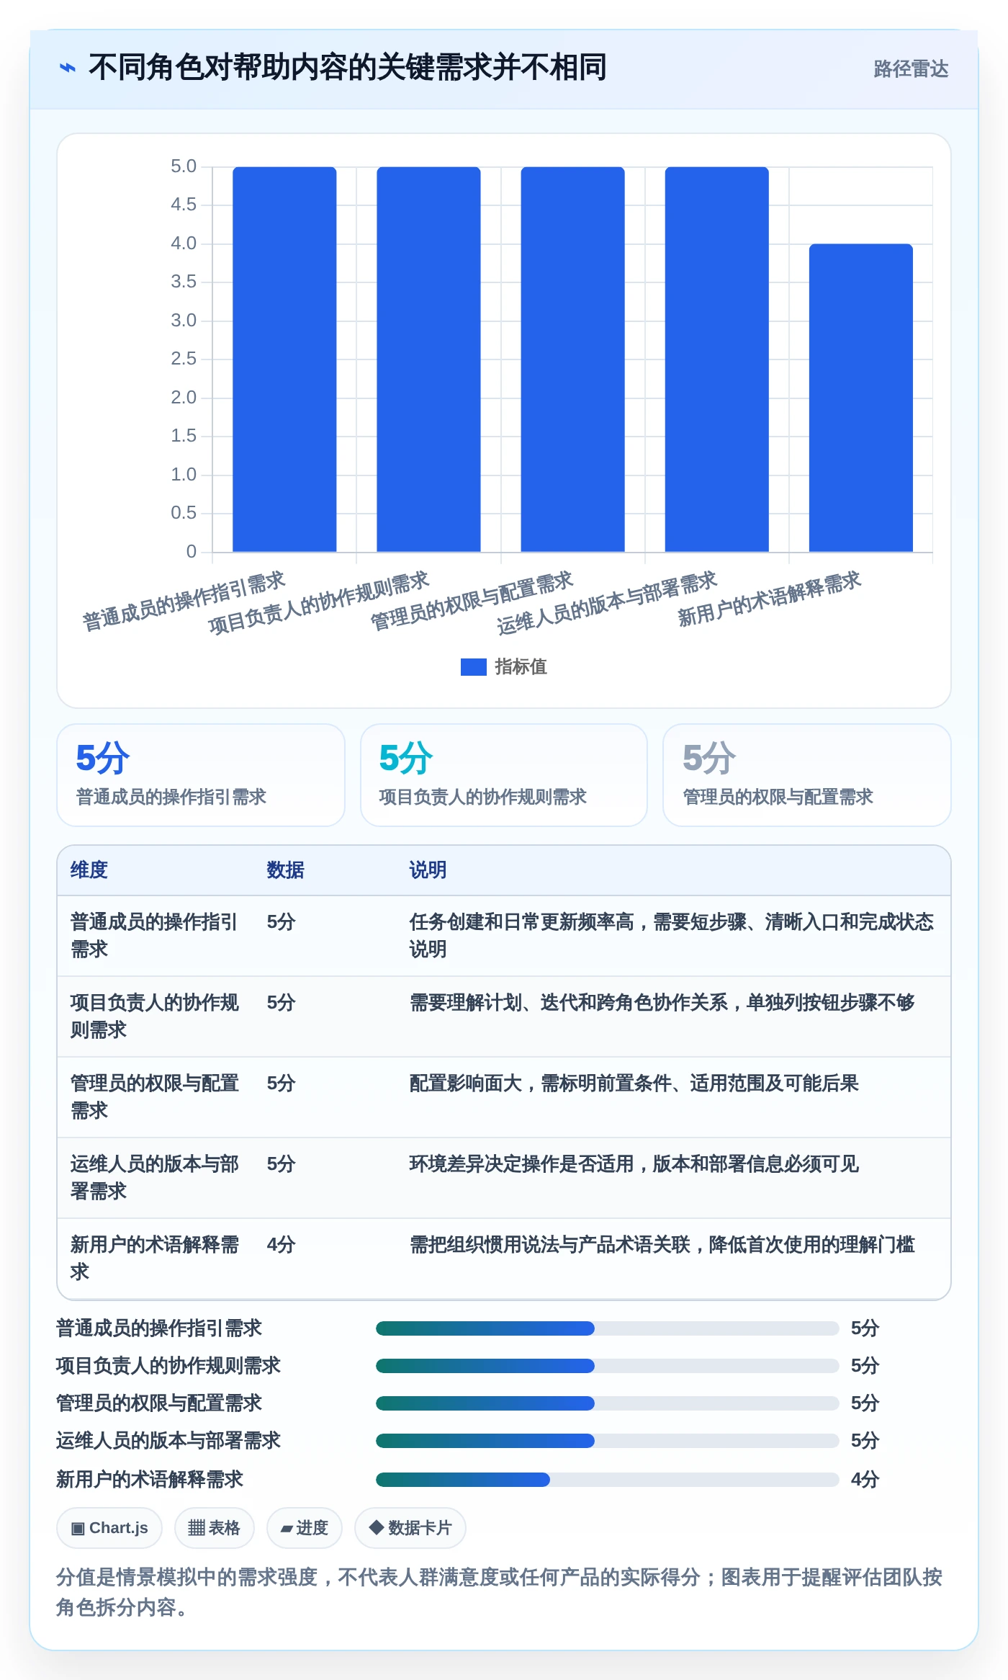Select the bar for 运维人员的版本与部署需求

coord(716,359)
